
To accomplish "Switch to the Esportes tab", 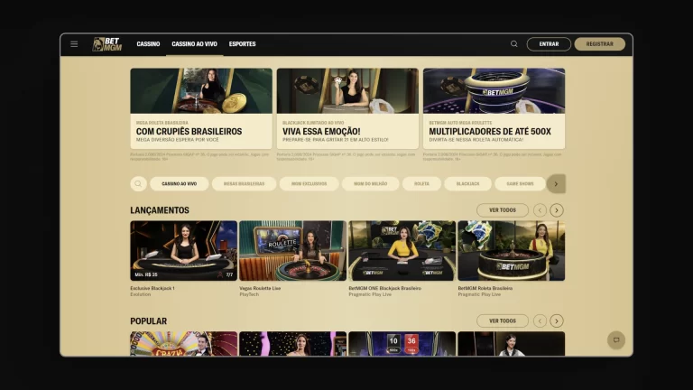I will [x=242, y=43].
